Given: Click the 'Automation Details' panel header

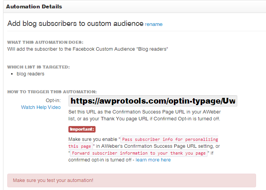Looking at the screenshot, I should pyautogui.click(x=34, y=6).
